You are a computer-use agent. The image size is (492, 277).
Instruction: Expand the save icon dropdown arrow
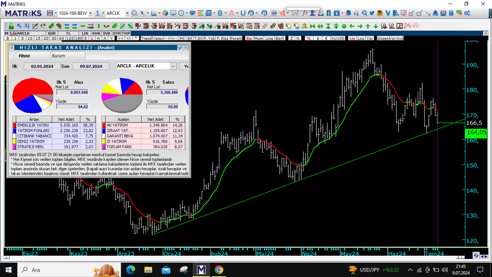pos(55,13)
